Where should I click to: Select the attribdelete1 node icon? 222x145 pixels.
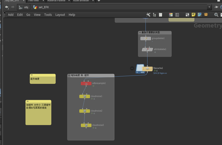[147, 50]
